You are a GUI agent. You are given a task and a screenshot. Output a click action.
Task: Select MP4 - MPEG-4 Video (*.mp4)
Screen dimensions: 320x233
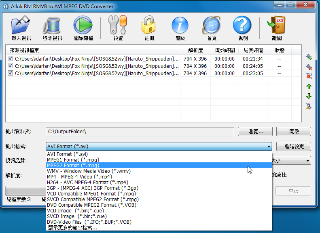[x=159, y=176]
